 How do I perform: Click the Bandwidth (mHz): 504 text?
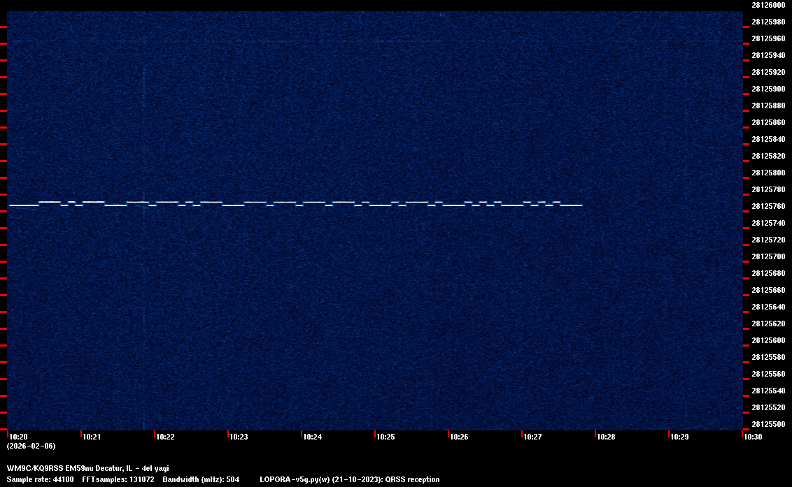pos(201,479)
